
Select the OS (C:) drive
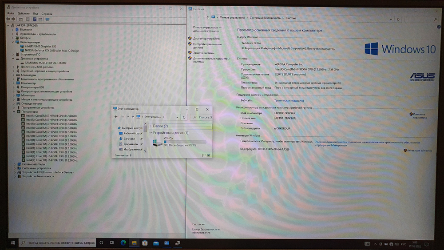coord(179,142)
